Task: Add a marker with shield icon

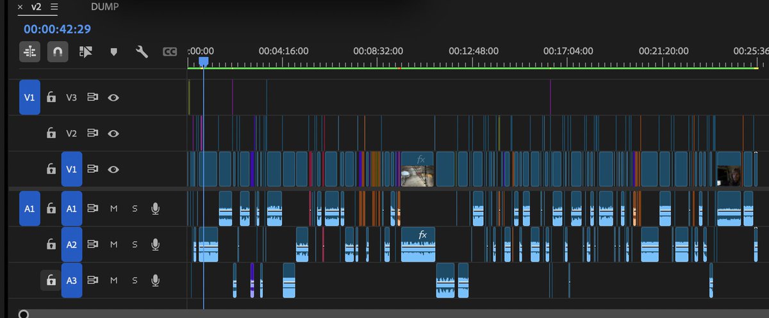Action: [114, 52]
